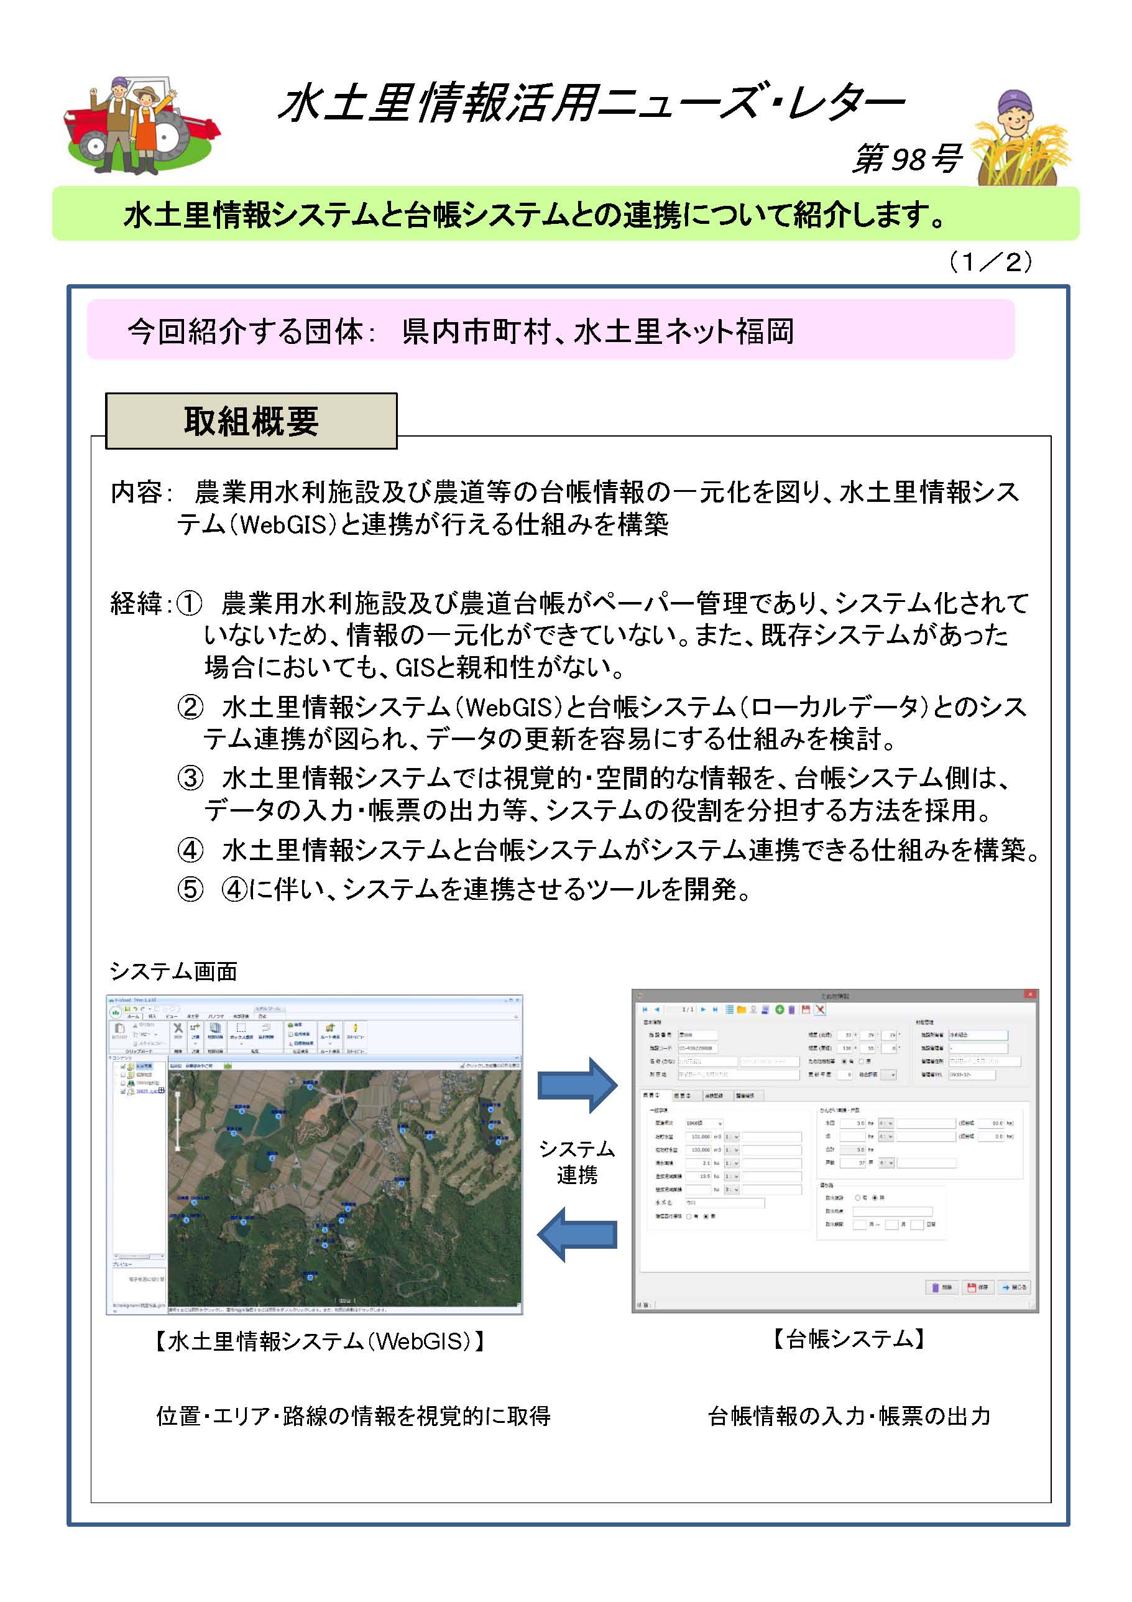Click the yellow street view figure icon
The width and height of the screenshot is (1132, 1602).
(x=355, y=1028)
